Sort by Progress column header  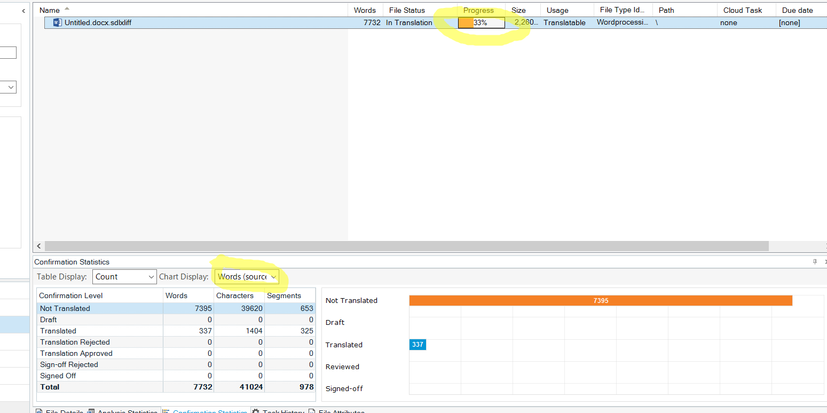tap(478, 10)
